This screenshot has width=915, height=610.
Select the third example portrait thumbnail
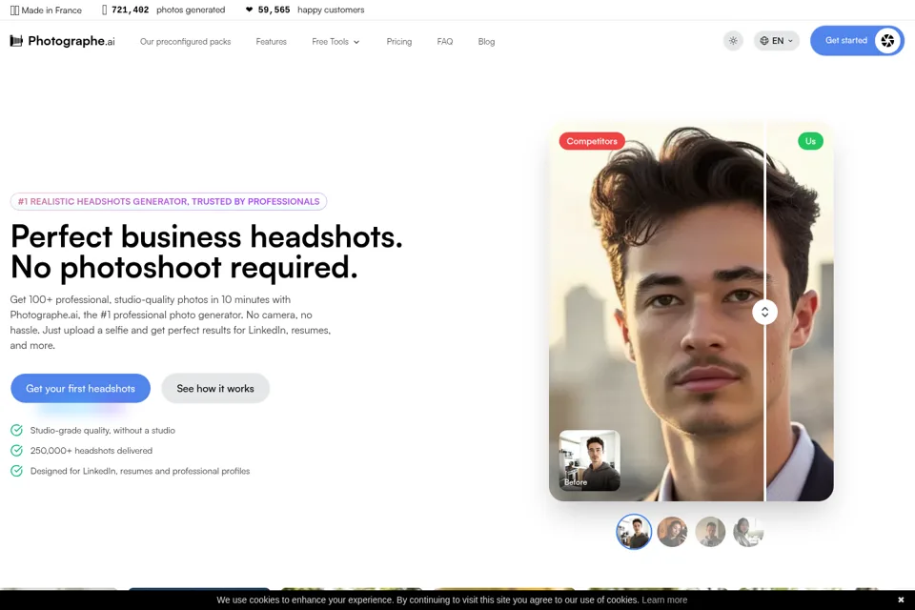[x=710, y=532]
